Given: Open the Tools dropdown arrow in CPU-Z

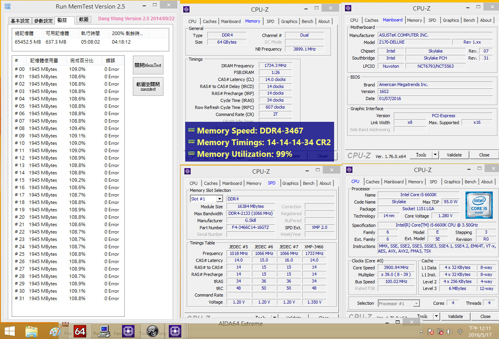Looking at the screenshot, I should [x=435, y=155].
